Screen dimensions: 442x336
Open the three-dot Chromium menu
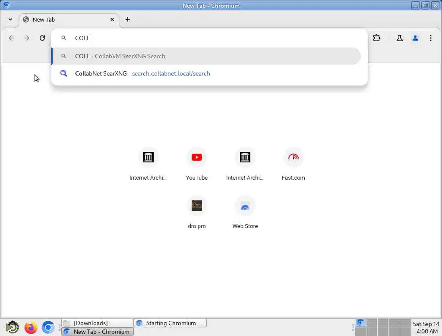coord(430,38)
